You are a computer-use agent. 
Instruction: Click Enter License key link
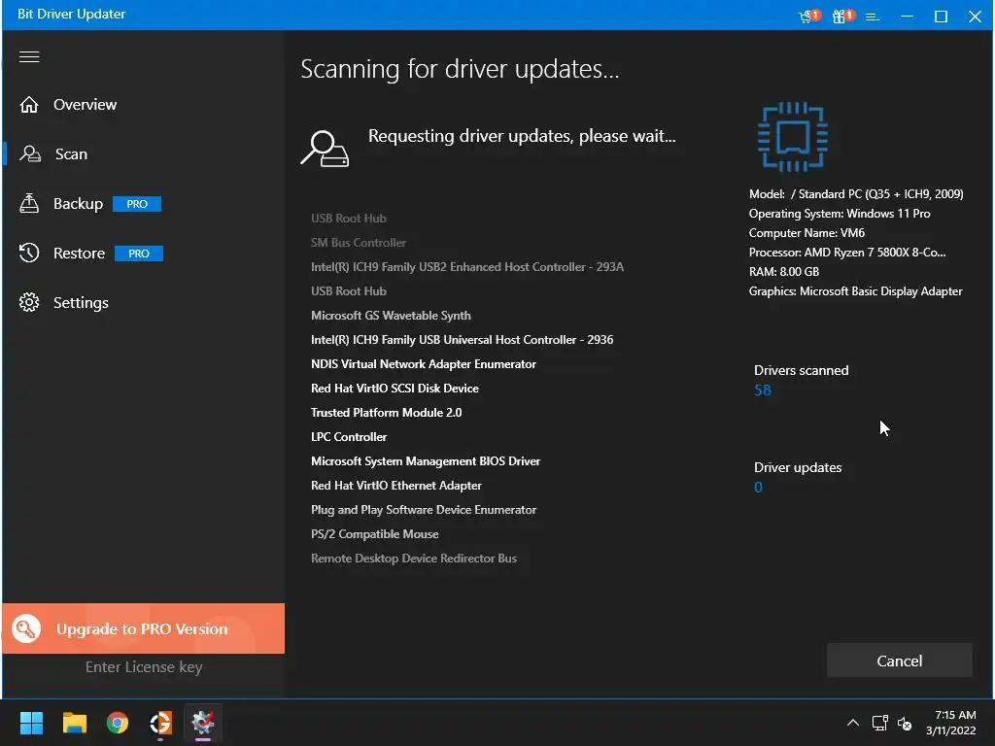[x=144, y=667]
